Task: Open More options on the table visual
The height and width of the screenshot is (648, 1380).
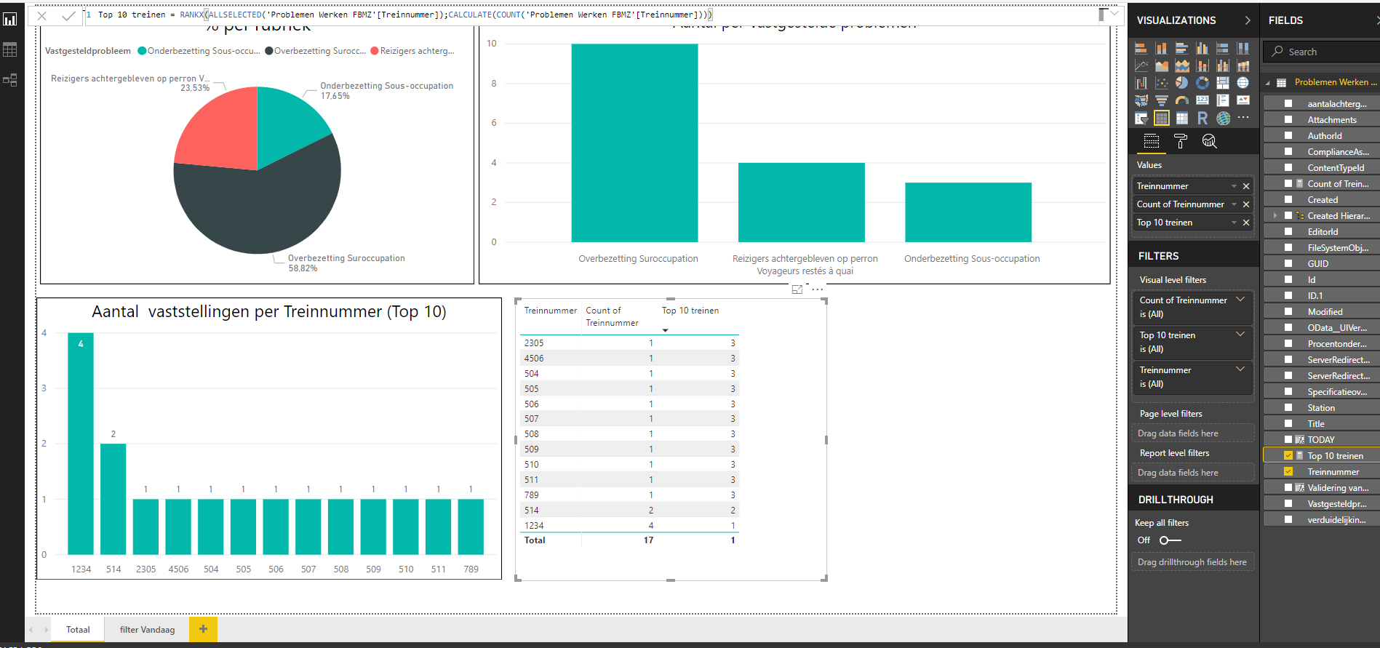Action: (x=818, y=289)
